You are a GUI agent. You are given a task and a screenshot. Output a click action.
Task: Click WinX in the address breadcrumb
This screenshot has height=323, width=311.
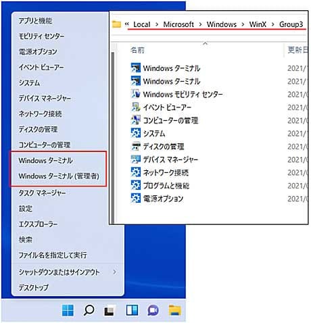tap(258, 24)
